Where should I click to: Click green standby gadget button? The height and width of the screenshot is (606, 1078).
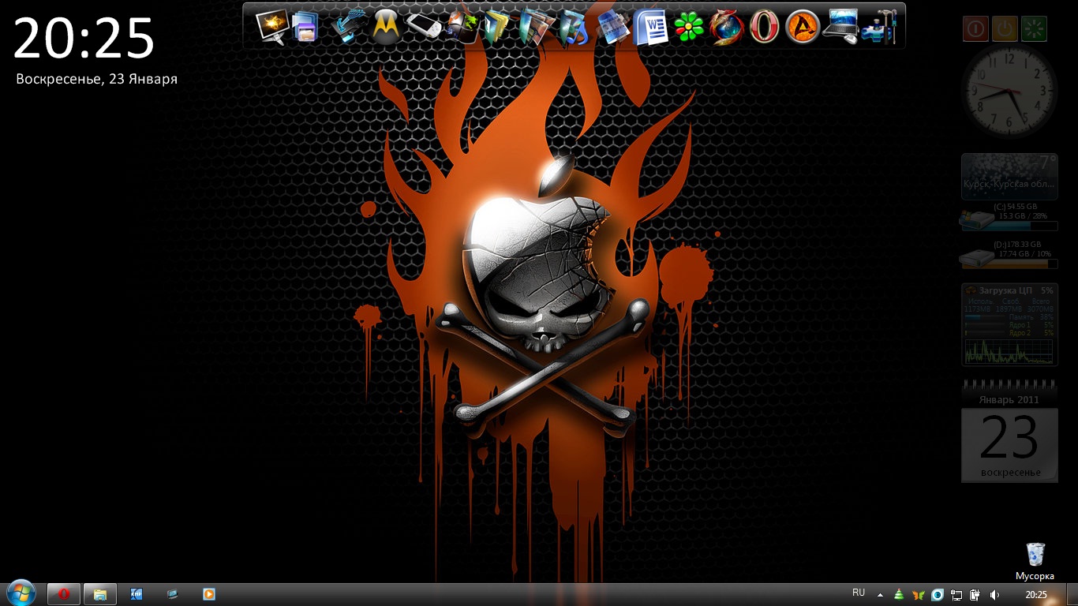1033,29
